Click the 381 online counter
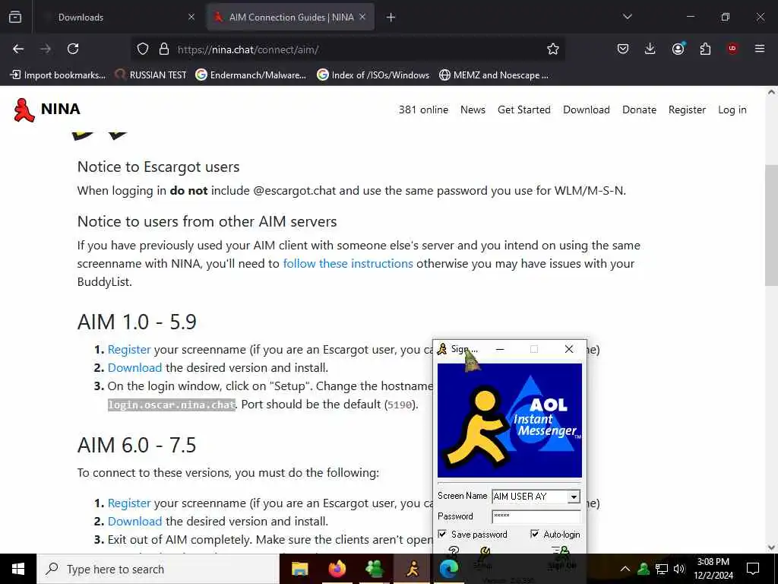This screenshot has height=584, width=778. coord(423,109)
